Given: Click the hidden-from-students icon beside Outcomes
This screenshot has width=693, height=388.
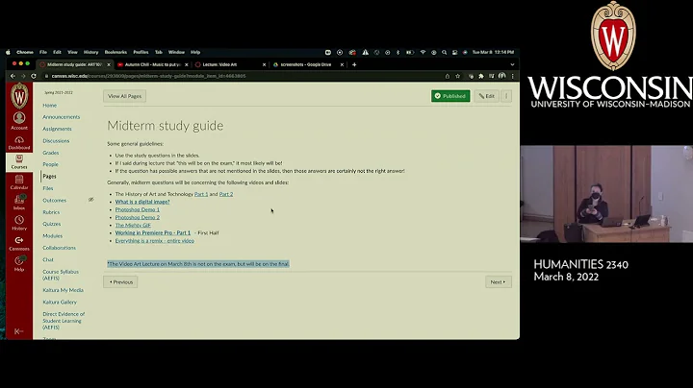Looking at the screenshot, I should coord(91,200).
